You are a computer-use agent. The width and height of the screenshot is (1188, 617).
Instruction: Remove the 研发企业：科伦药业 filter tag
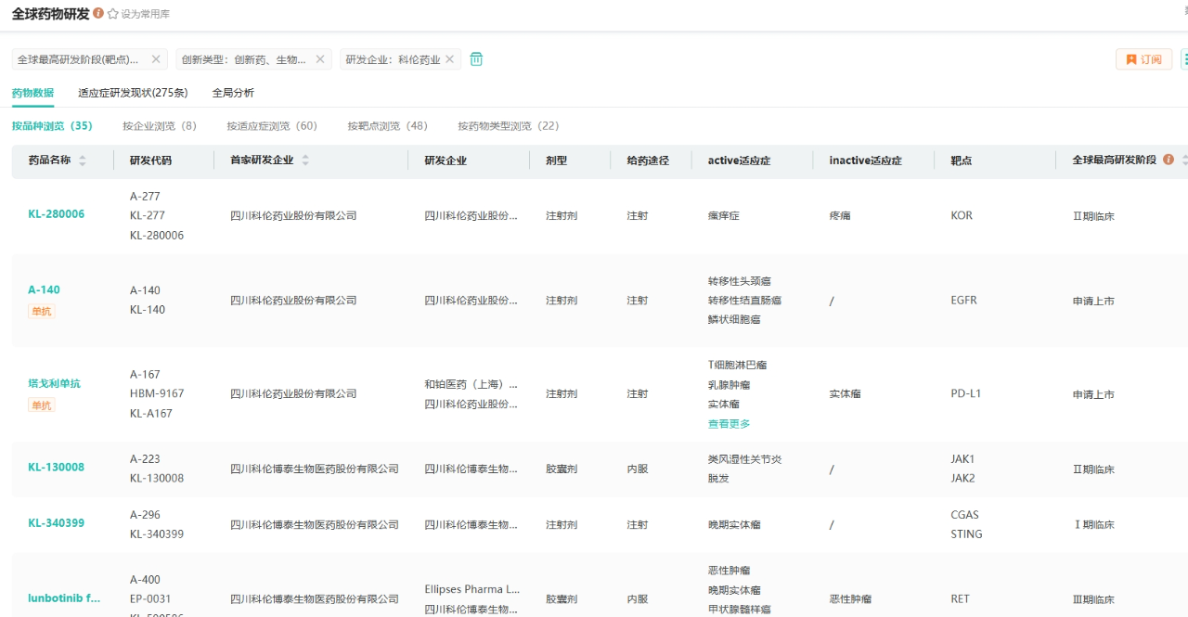(450, 59)
